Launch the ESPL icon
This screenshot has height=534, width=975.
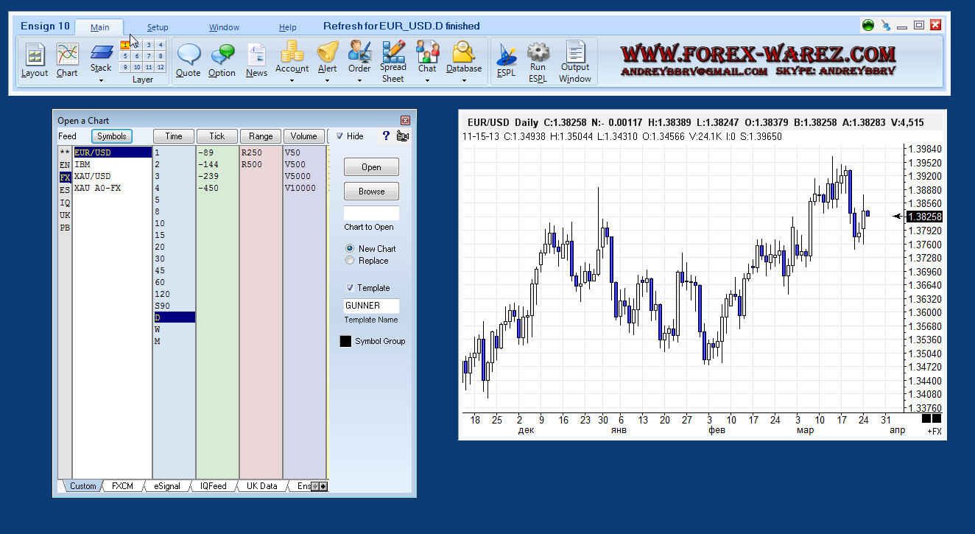506,55
